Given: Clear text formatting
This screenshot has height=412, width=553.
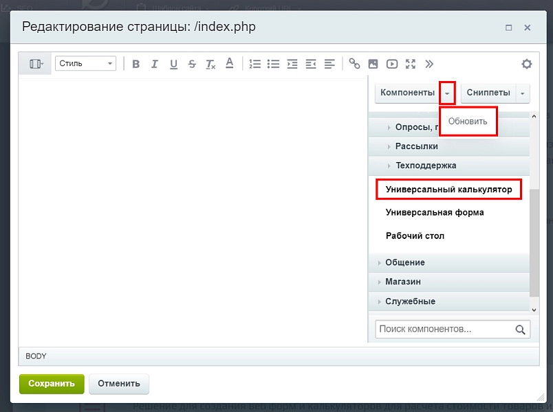Looking at the screenshot, I should pos(210,64).
